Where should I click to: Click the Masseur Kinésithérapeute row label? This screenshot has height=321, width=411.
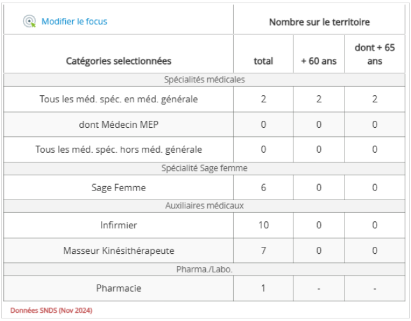(119, 250)
